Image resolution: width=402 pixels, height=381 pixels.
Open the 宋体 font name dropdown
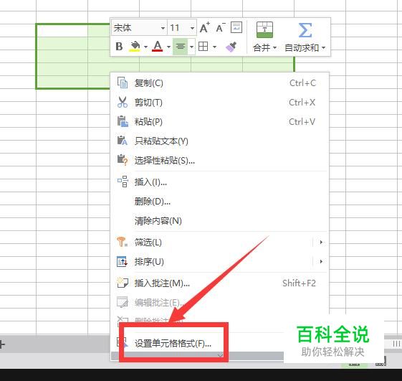(163, 28)
